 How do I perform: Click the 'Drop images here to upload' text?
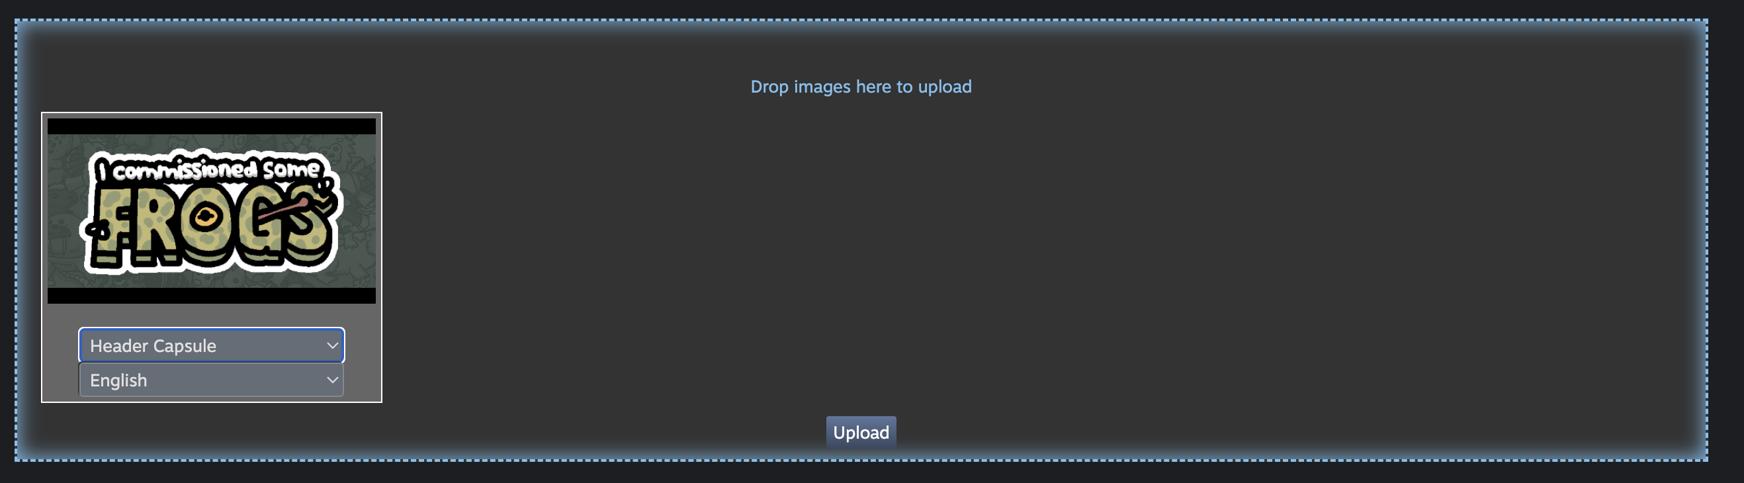tap(861, 87)
